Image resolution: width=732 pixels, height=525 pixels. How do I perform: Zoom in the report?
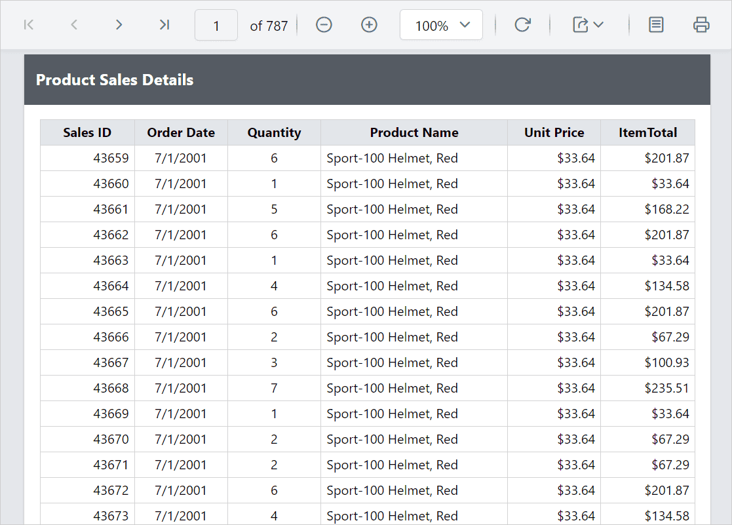coord(369,25)
